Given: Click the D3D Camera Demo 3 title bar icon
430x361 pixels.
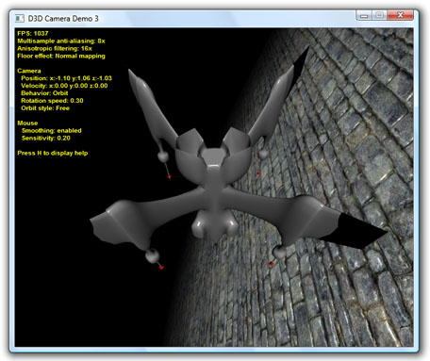Looking at the screenshot, I should coord(20,18).
